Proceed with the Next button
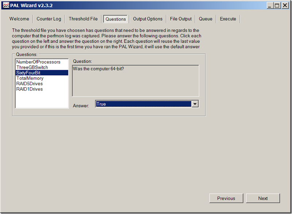Screen dimensions: 292x214 click(x=263, y=198)
